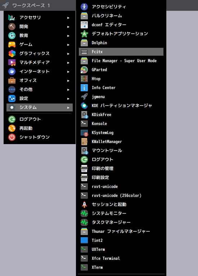Viewport: 198px width, 276px height.
Task: Click the アクセサリ category icon
Action: [12, 18]
